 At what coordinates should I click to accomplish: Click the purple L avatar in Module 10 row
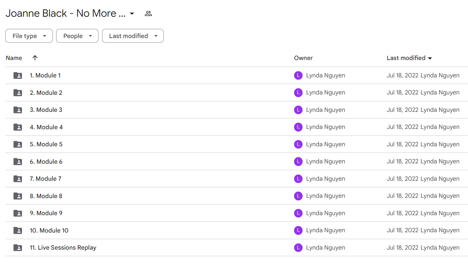[298, 230]
